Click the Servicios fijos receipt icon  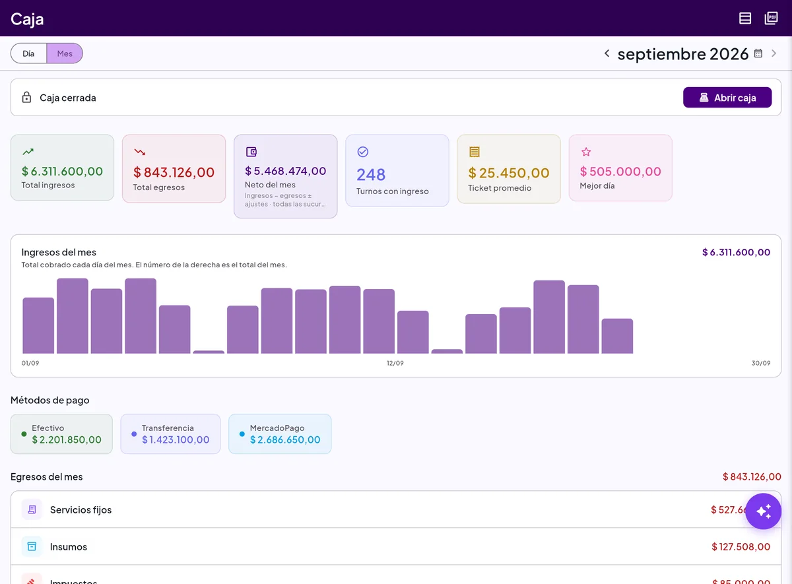pyautogui.click(x=32, y=509)
